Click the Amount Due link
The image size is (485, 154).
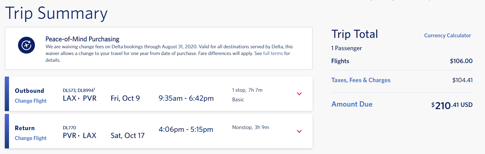pos(352,104)
